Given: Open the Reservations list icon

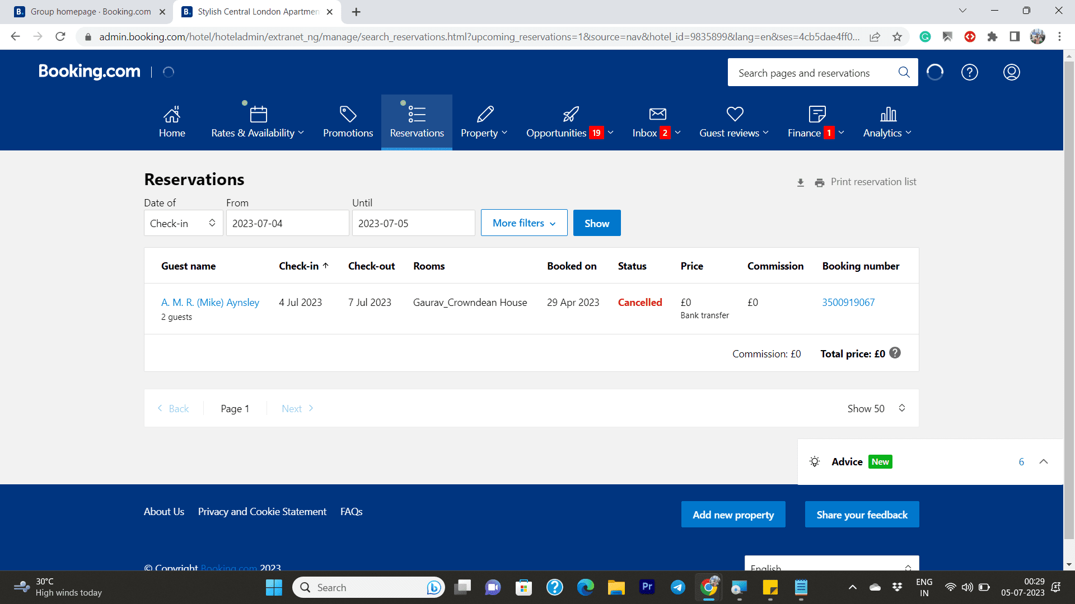Looking at the screenshot, I should click(x=417, y=114).
